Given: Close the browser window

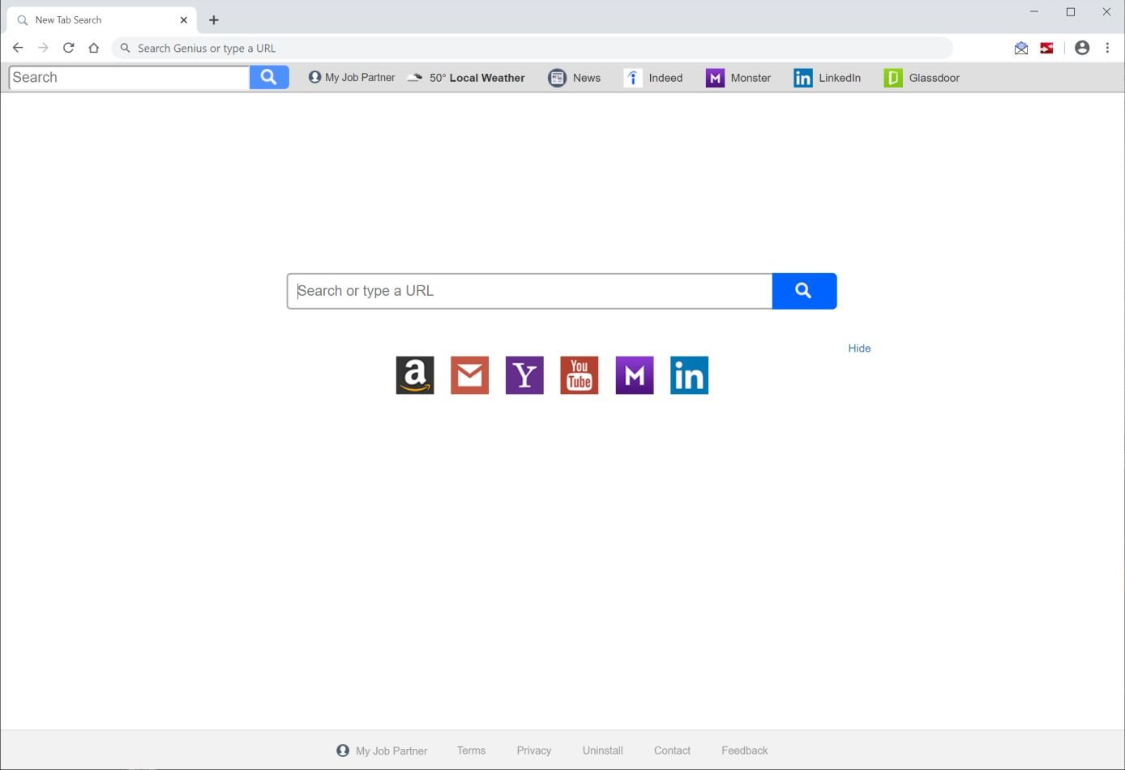Looking at the screenshot, I should click(1106, 11).
